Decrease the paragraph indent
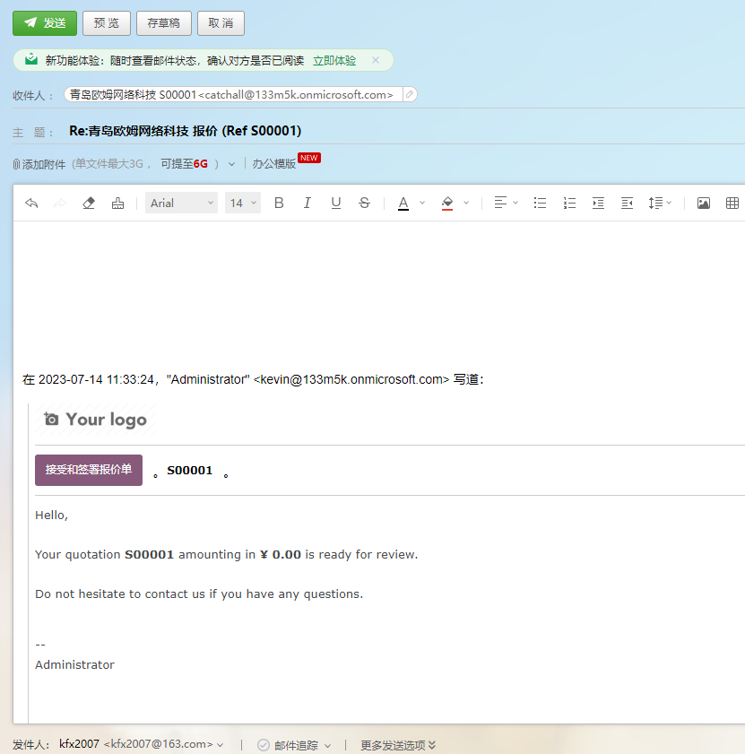 point(628,204)
